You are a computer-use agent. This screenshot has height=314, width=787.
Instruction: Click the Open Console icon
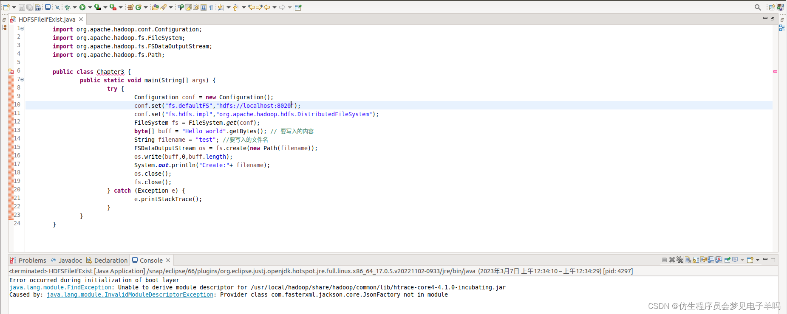(x=750, y=260)
